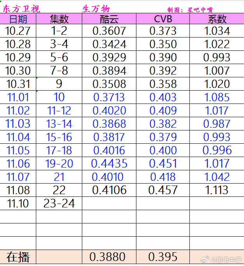Select 系数 value 0.996

click(217, 150)
